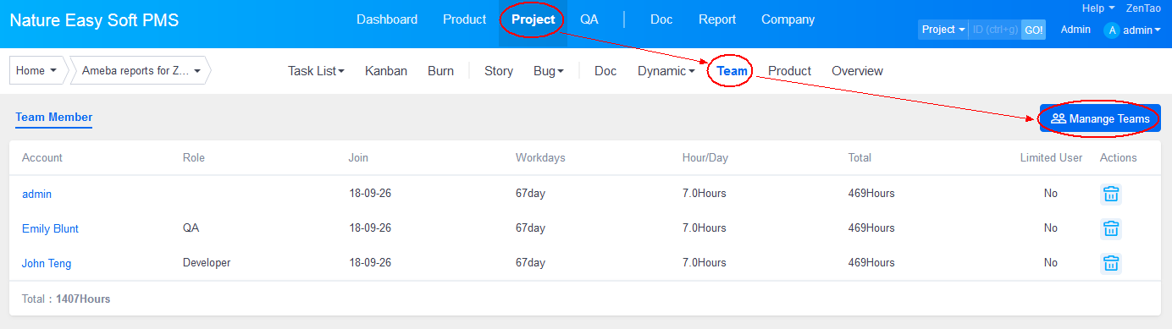This screenshot has height=329, width=1172.
Task: Go to the Dashboard menu
Action: [x=387, y=19]
